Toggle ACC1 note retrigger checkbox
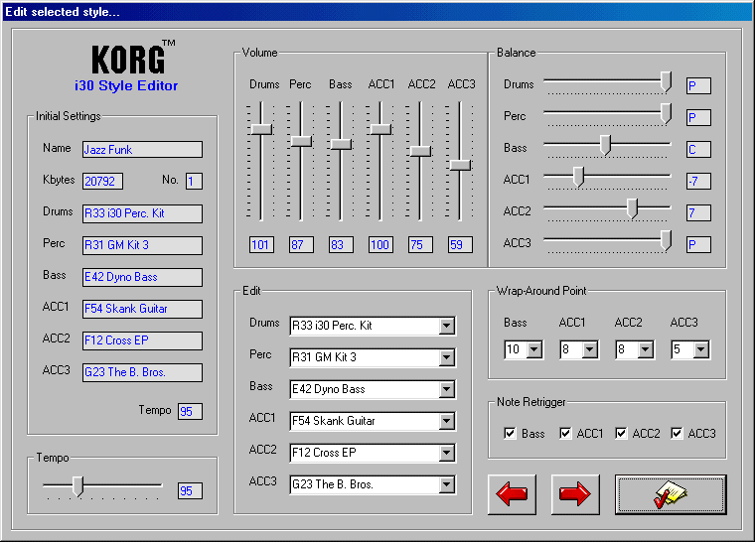 coord(565,433)
